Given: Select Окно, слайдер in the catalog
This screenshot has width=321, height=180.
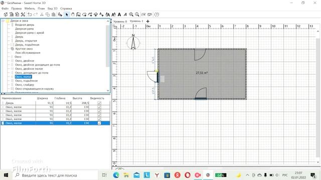Looking at the screenshot, I should click(25, 84).
